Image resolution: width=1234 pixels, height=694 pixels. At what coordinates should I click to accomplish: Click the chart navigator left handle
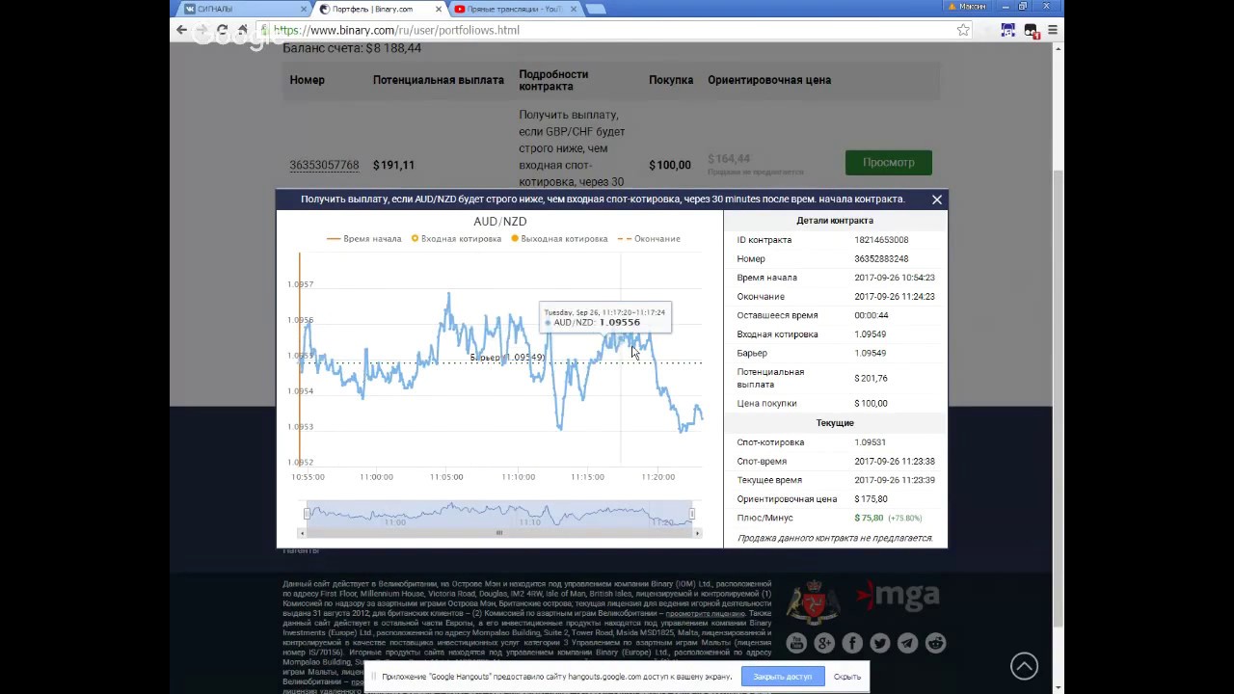(307, 513)
